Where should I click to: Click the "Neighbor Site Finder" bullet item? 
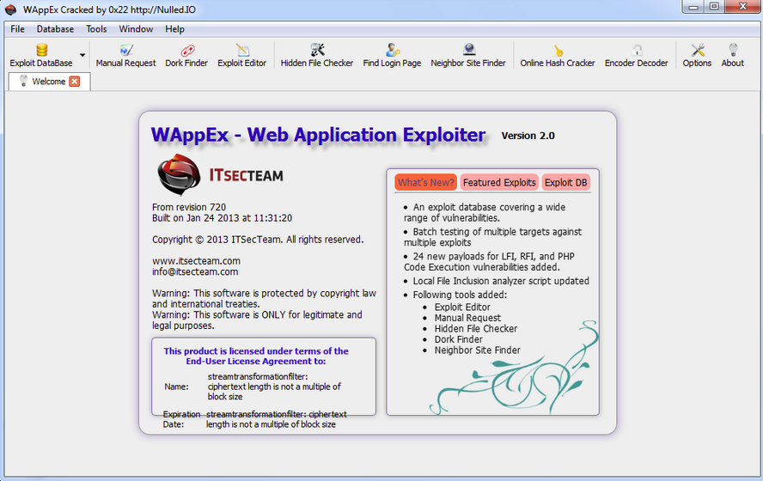(478, 350)
